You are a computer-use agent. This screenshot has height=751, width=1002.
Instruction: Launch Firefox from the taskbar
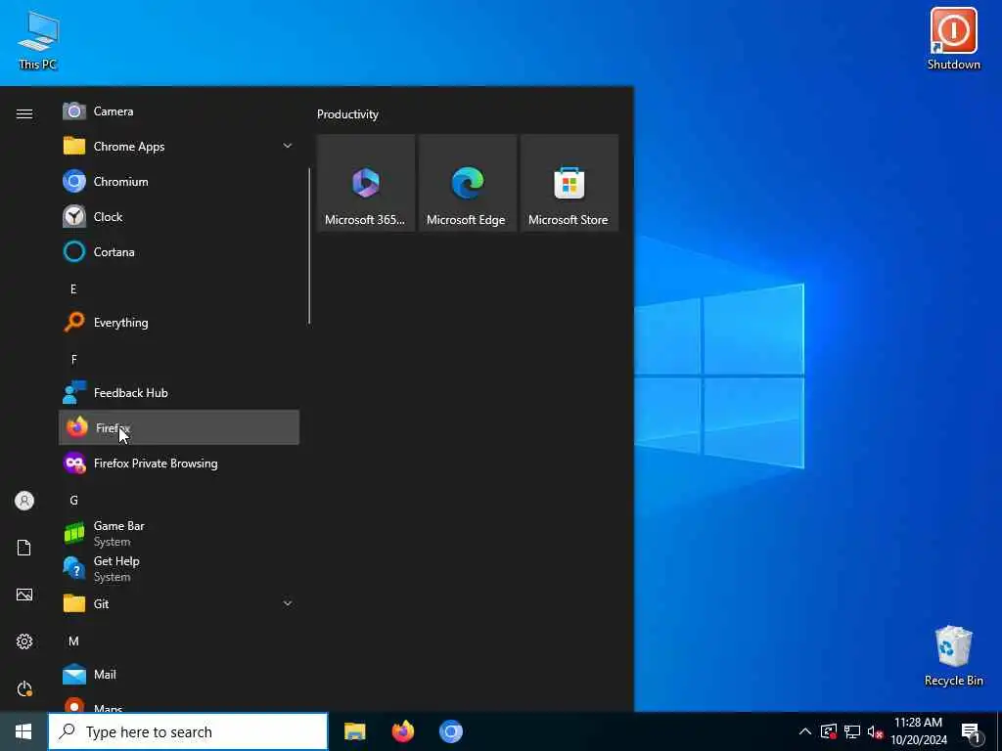402,731
